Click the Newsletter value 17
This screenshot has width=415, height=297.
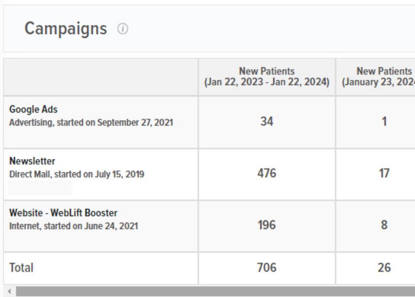(x=383, y=173)
